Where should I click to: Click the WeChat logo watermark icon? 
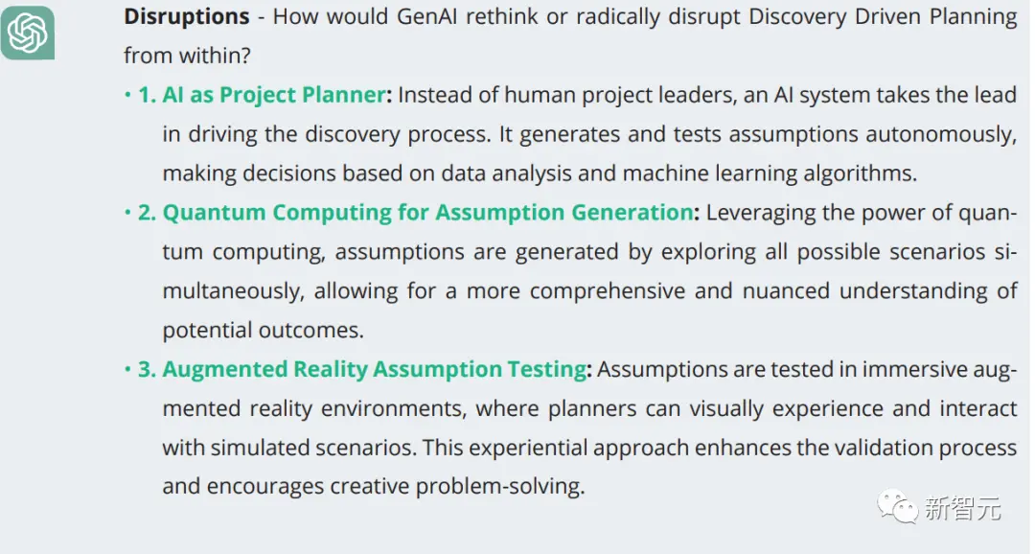pos(900,508)
